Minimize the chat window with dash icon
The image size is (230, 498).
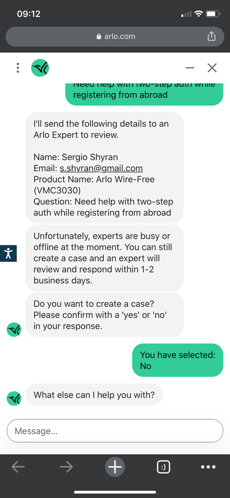190,68
